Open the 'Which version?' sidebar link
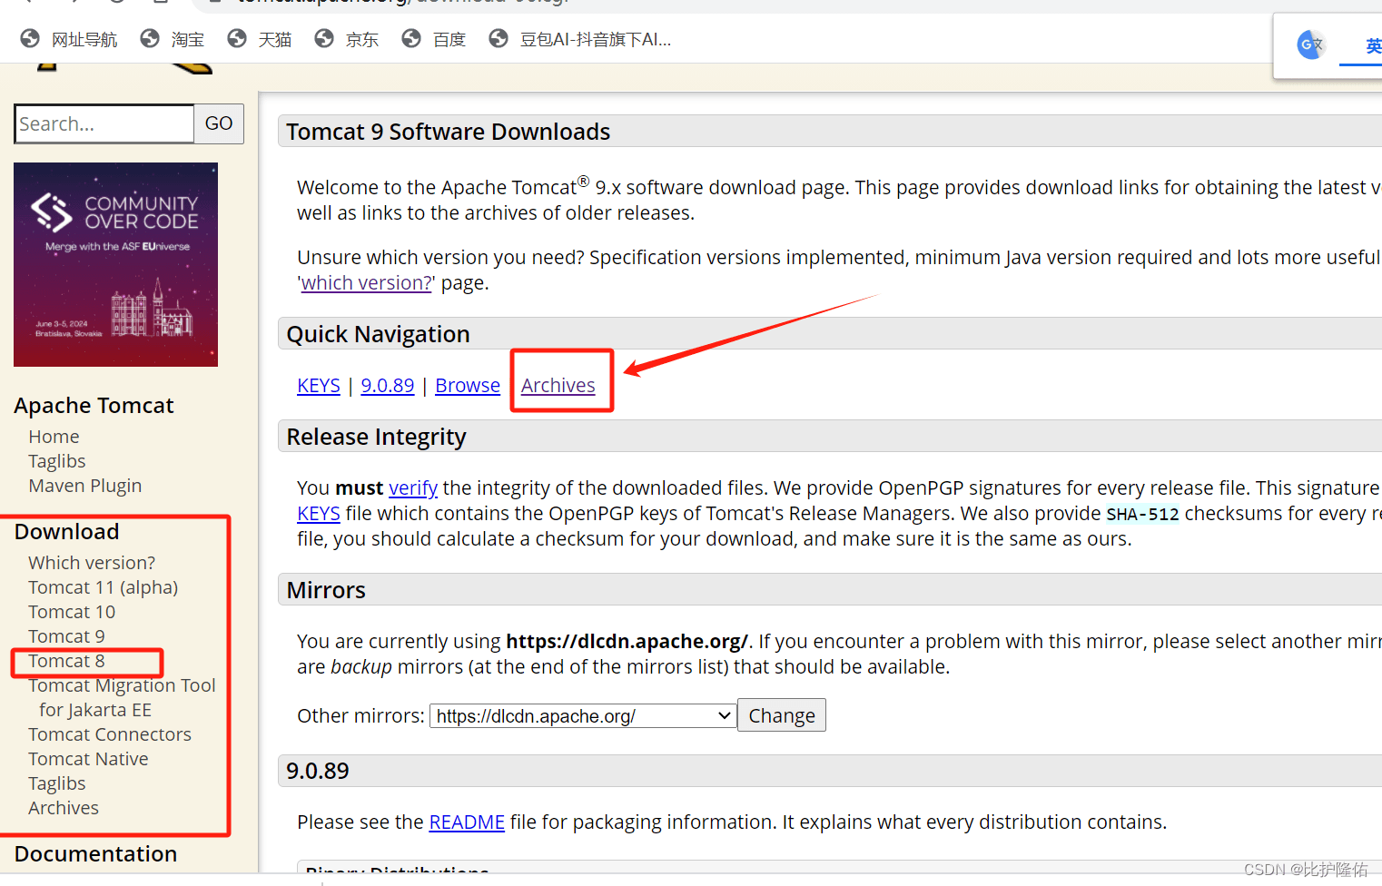This screenshot has width=1382, height=886. [x=92, y=563]
